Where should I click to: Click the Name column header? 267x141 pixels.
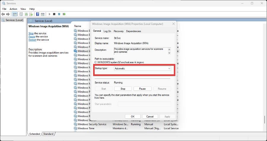point(77,26)
